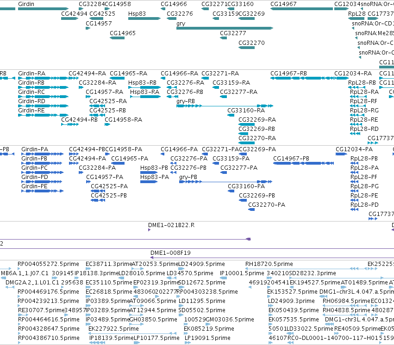The image size is (394, 345).
Task: Click Hsp83-PB protein label
Action: tap(154, 168)
